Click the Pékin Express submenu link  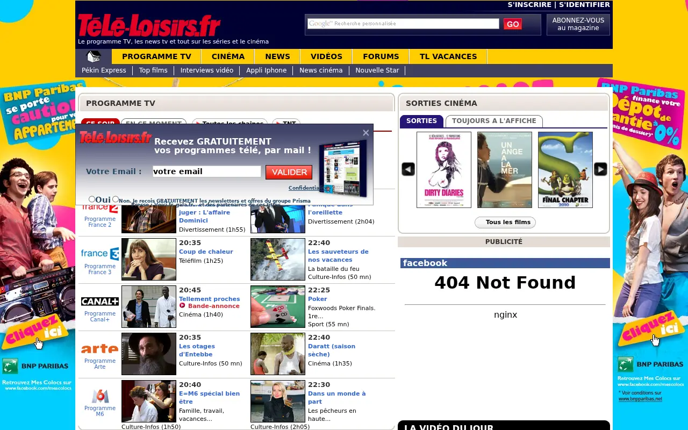coord(104,70)
